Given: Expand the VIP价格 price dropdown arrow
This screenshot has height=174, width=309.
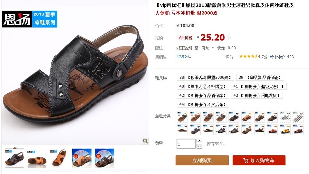Looking at the screenshot, I should coord(228,37).
